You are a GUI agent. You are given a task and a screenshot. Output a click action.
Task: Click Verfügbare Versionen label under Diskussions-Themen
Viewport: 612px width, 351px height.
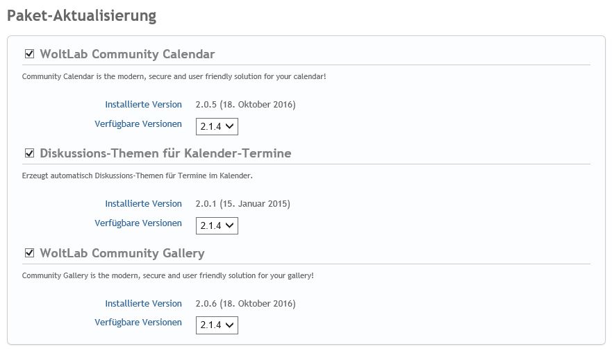(138, 223)
